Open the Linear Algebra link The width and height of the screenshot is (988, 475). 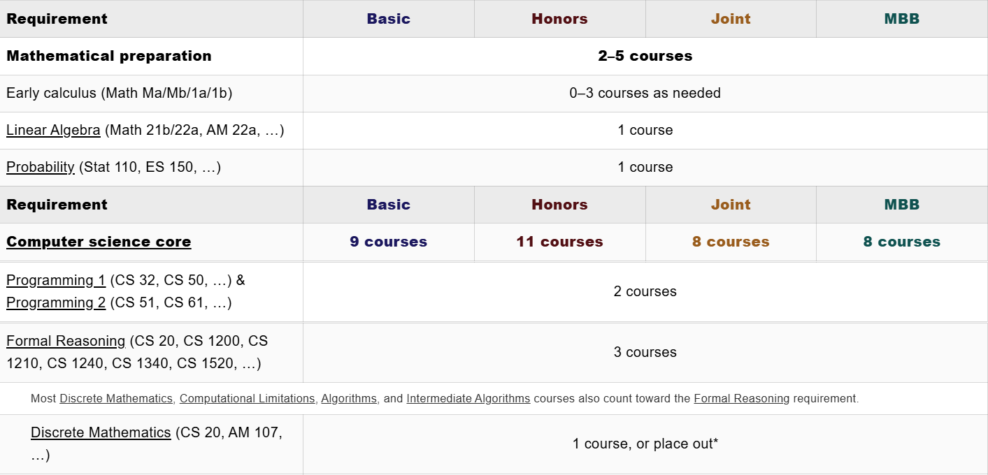(x=53, y=131)
